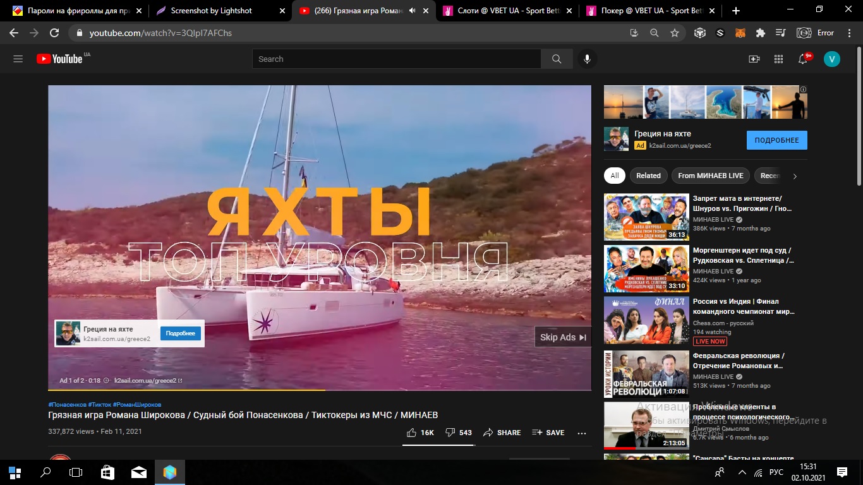Open the k2sail.com.ua/greece2 link in the video ad bar
The height and width of the screenshot is (485, 863).
pos(148,381)
